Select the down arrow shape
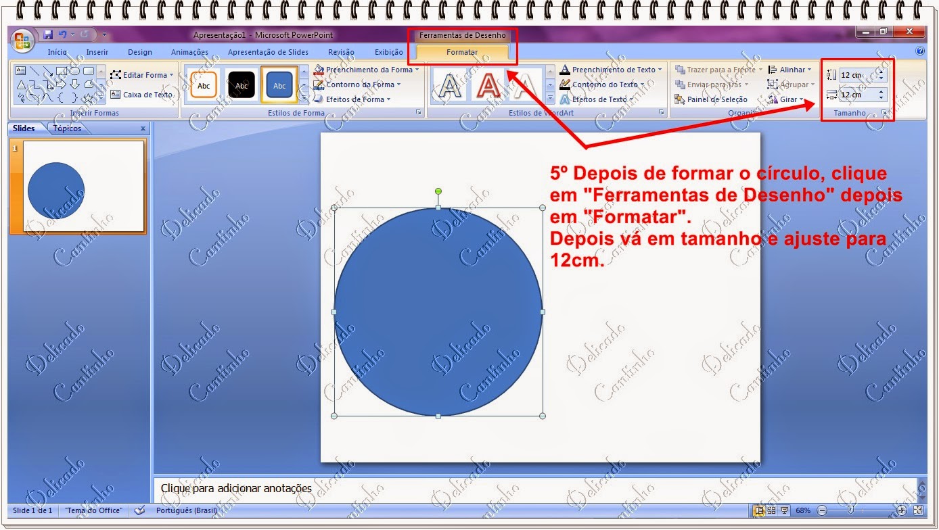939x530 pixels. tap(75, 85)
